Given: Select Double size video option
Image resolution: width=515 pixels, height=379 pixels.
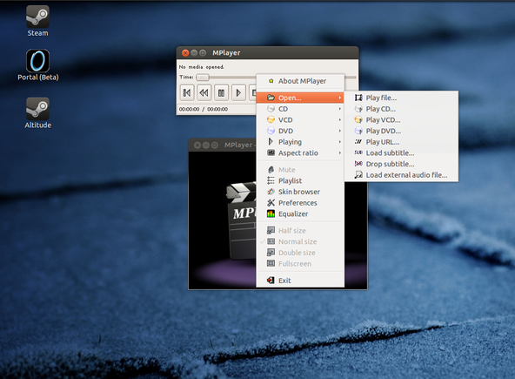Looking at the screenshot, I should 300,253.
